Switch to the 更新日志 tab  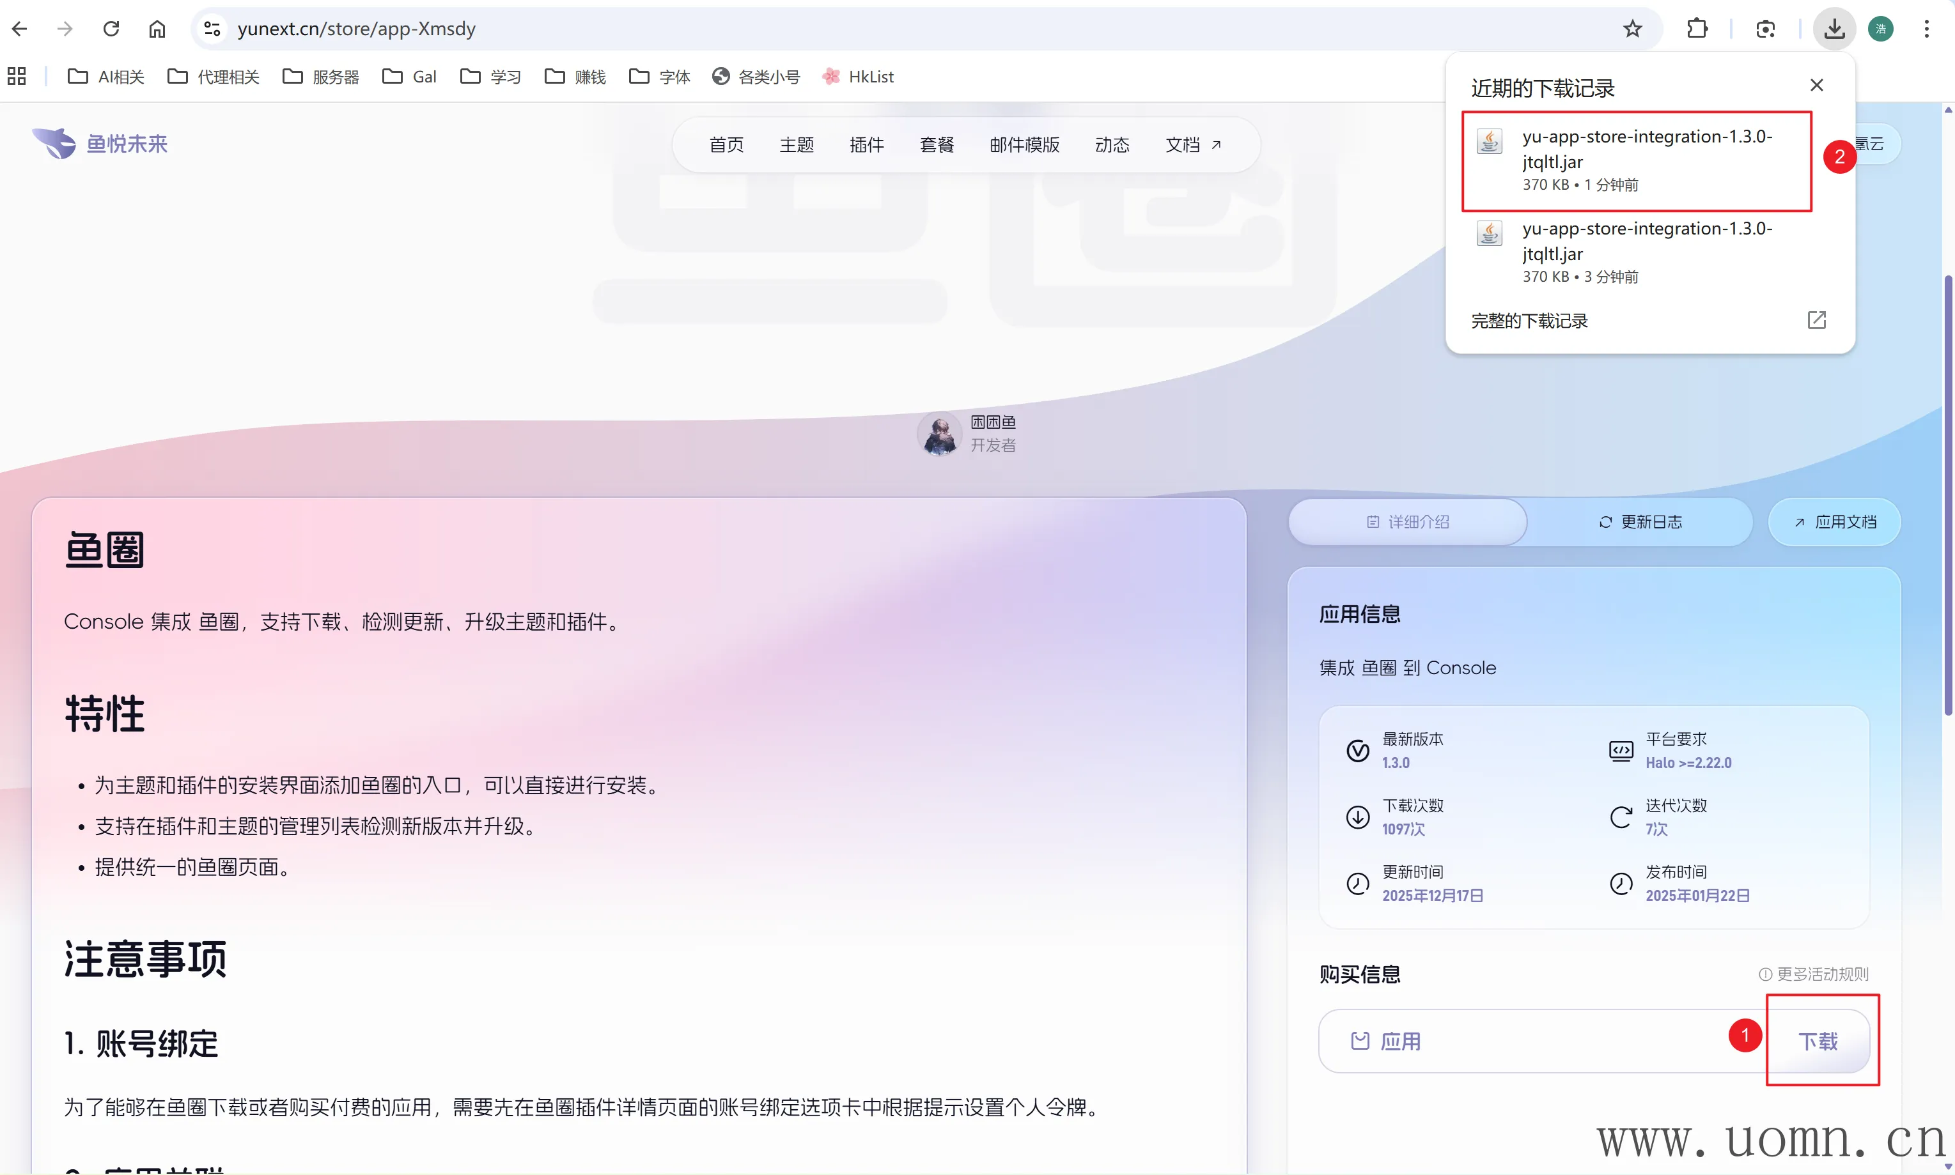(1640, 522)
